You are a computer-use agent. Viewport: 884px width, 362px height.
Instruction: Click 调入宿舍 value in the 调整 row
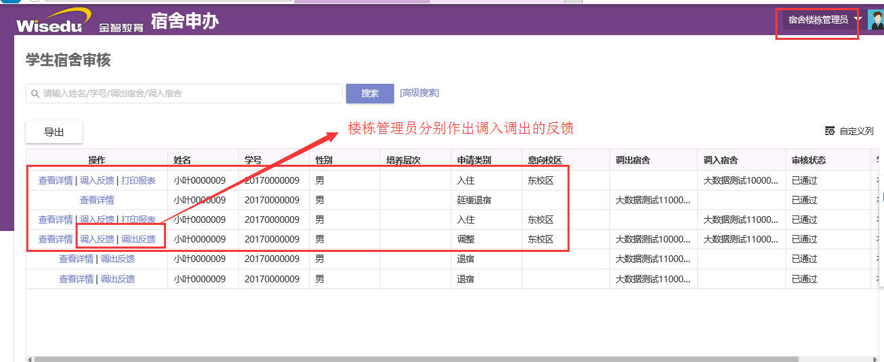click(741, 239)
